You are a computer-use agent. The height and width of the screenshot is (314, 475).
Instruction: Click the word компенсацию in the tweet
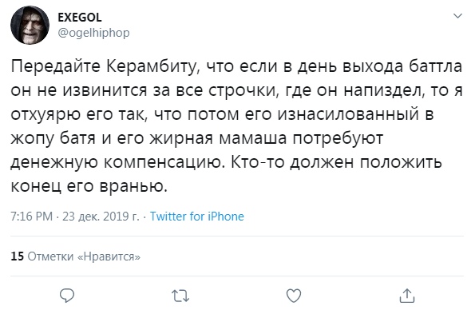tap(164, 162)
